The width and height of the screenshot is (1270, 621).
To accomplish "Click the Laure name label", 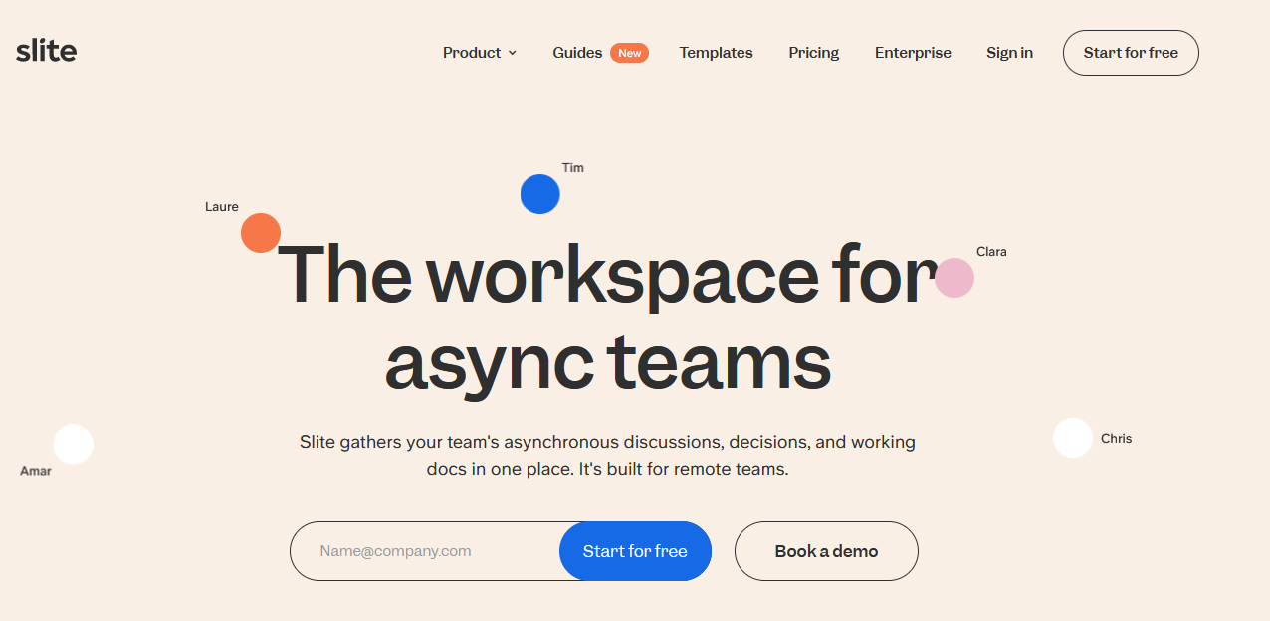I will [x=222, y=207].
